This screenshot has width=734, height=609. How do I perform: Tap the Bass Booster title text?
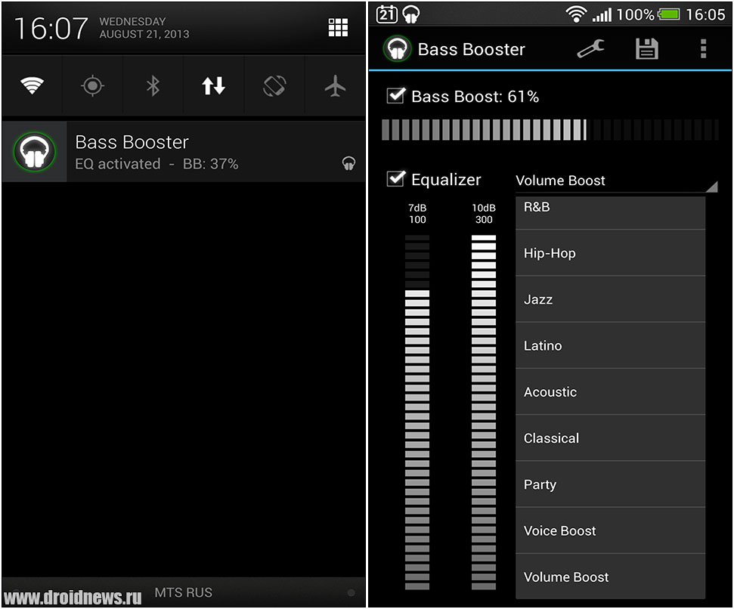click(472, 49)
